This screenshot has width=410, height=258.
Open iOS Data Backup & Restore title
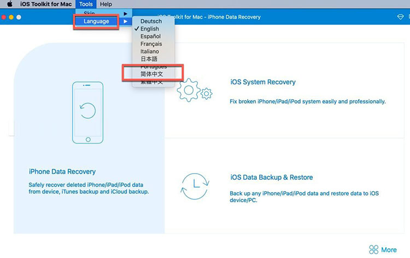click(x=271, y=177)
